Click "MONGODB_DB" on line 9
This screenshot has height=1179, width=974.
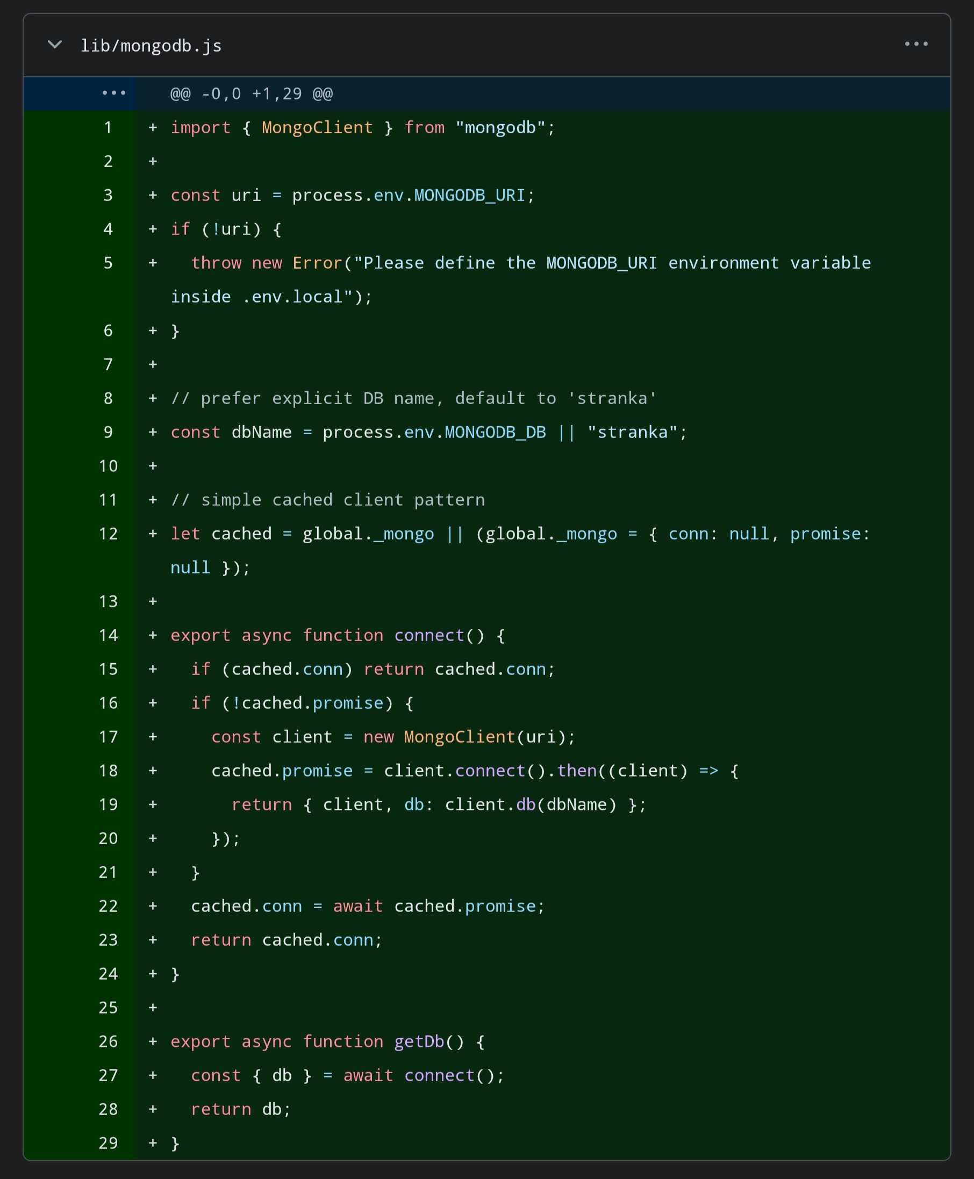click(495, 433)
